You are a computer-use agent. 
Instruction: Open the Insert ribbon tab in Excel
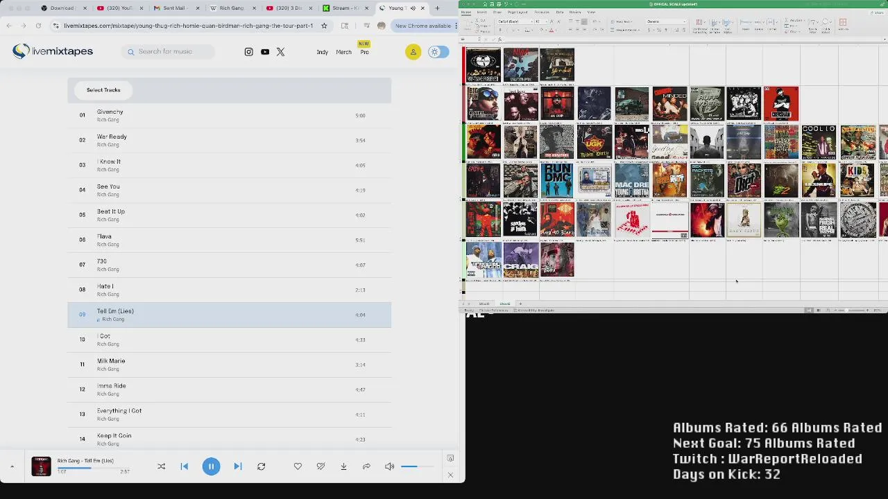tap(481, 12)
